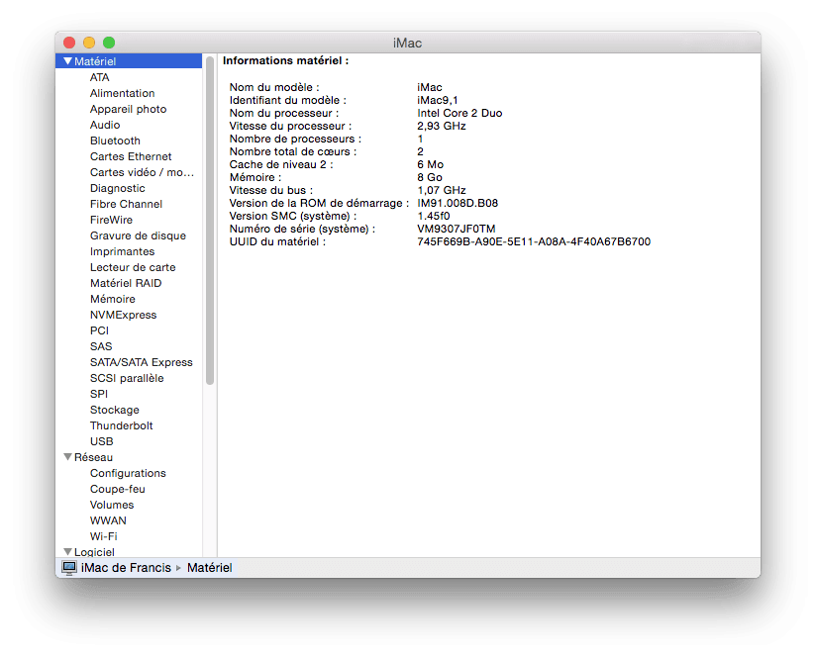Select Réseau category label
Image resolution: width=816 pixels, height=657 pixels.
[93, 457]
